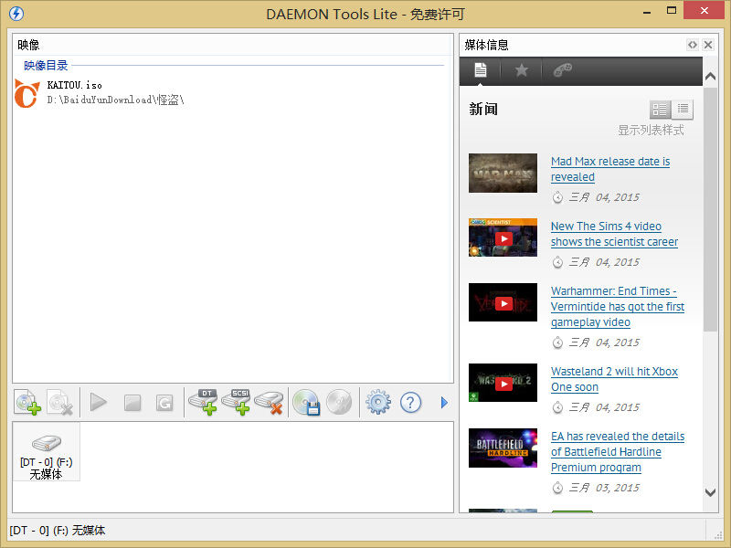This screenshot has width=731, height=548.
Task: Click the Burn image to disc icon
Action: click(x=339, y=402)
